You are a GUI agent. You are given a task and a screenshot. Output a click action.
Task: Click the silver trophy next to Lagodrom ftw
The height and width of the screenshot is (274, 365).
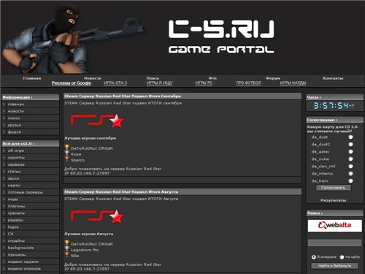pyautogui.click(x=67, y=249)
